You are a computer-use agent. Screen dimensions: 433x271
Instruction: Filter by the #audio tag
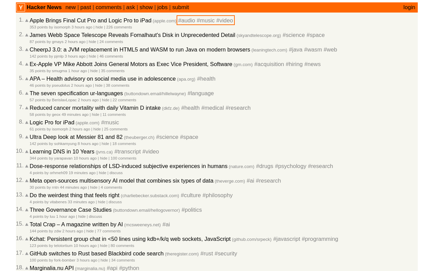point(187,21)
